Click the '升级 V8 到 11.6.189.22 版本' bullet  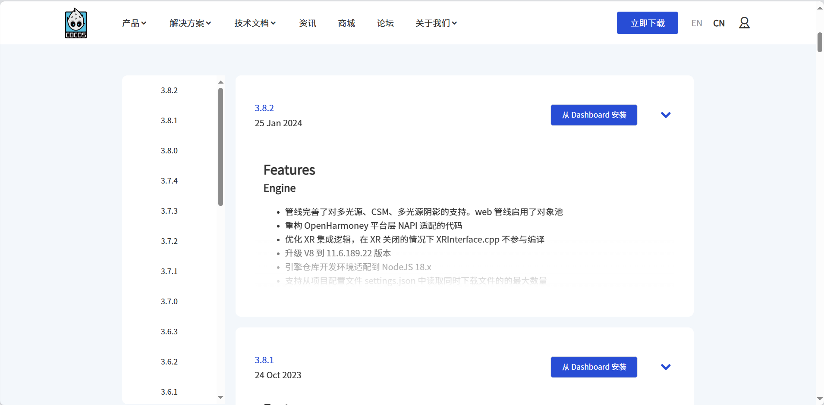pos(338,253)
